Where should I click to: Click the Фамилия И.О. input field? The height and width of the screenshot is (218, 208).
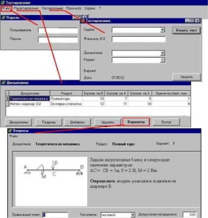(x=139, y=39)
